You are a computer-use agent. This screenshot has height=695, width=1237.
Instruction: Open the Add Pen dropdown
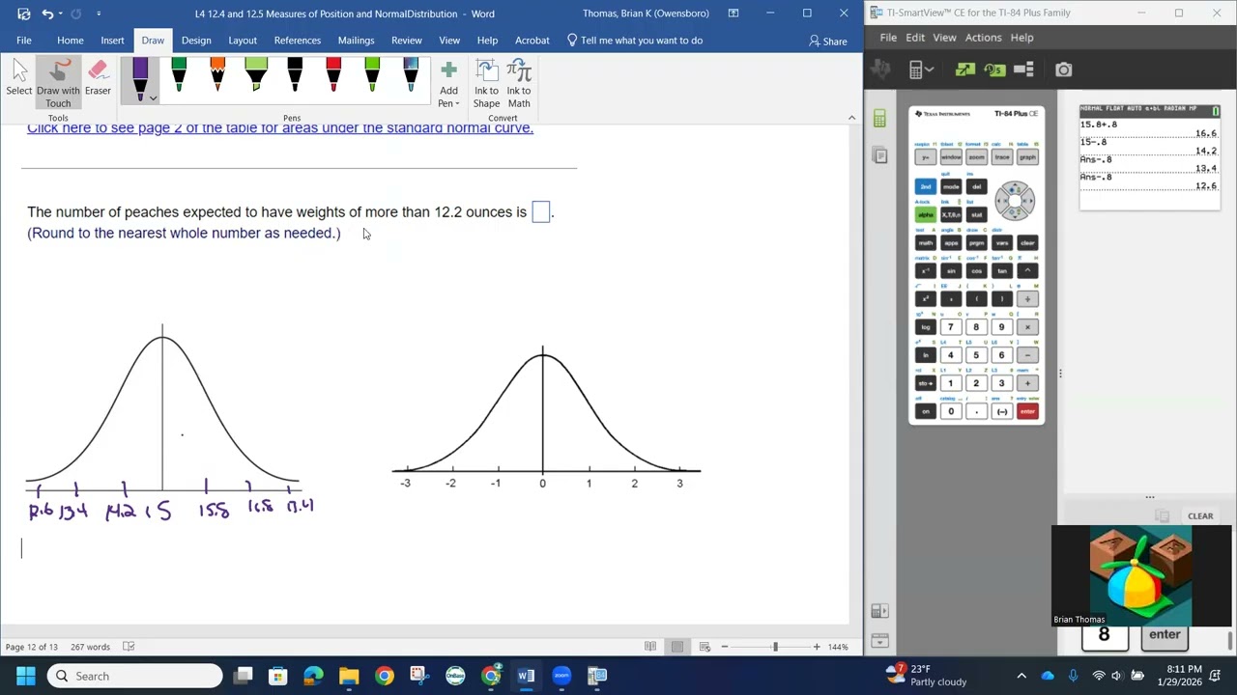click(x=448, y=84)
